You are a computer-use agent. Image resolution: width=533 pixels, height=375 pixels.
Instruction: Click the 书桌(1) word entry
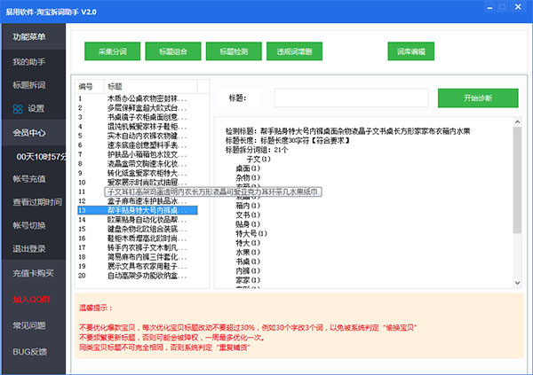click(248, 262)
